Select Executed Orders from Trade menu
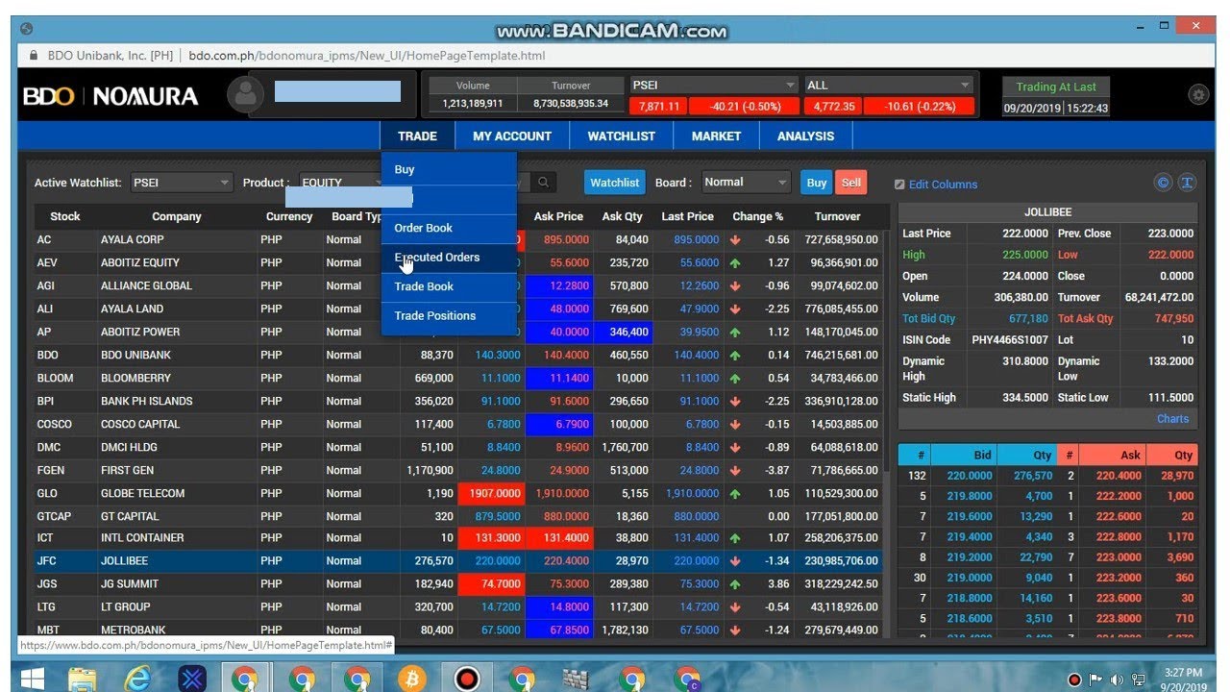This screenshot has height=692, width=1230. pos(449,258)
